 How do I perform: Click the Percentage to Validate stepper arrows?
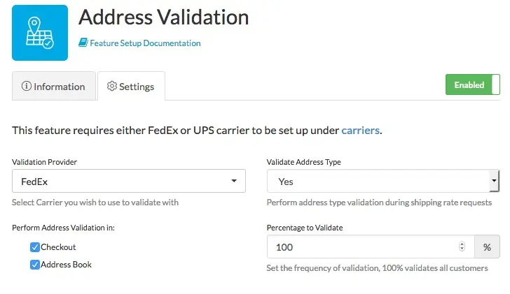[x=462, y=247]
